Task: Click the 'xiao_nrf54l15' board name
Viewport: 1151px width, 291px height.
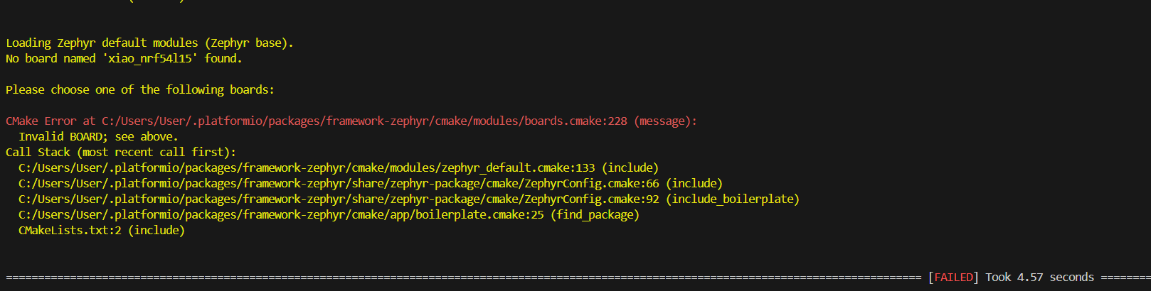Action: pyautogui.click(x=149, y=59)
